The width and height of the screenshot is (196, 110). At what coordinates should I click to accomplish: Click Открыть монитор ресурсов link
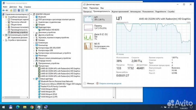click(110, 83)
